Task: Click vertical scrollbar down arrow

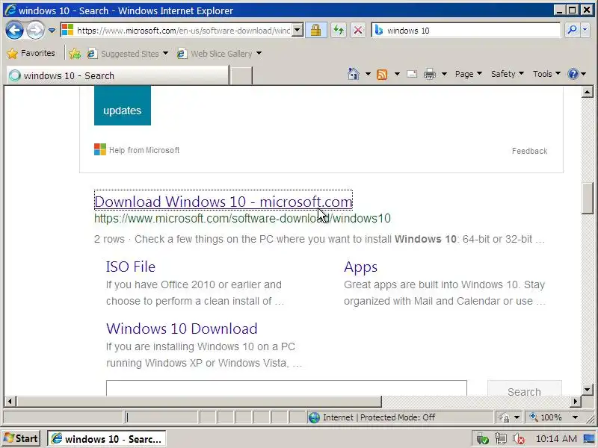Action: [587, 389]
